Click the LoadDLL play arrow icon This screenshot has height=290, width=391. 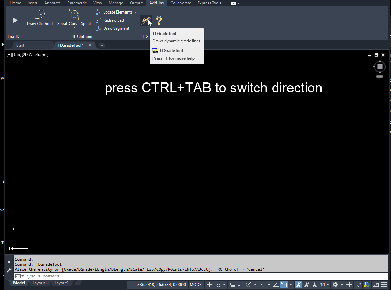[15, 20]
